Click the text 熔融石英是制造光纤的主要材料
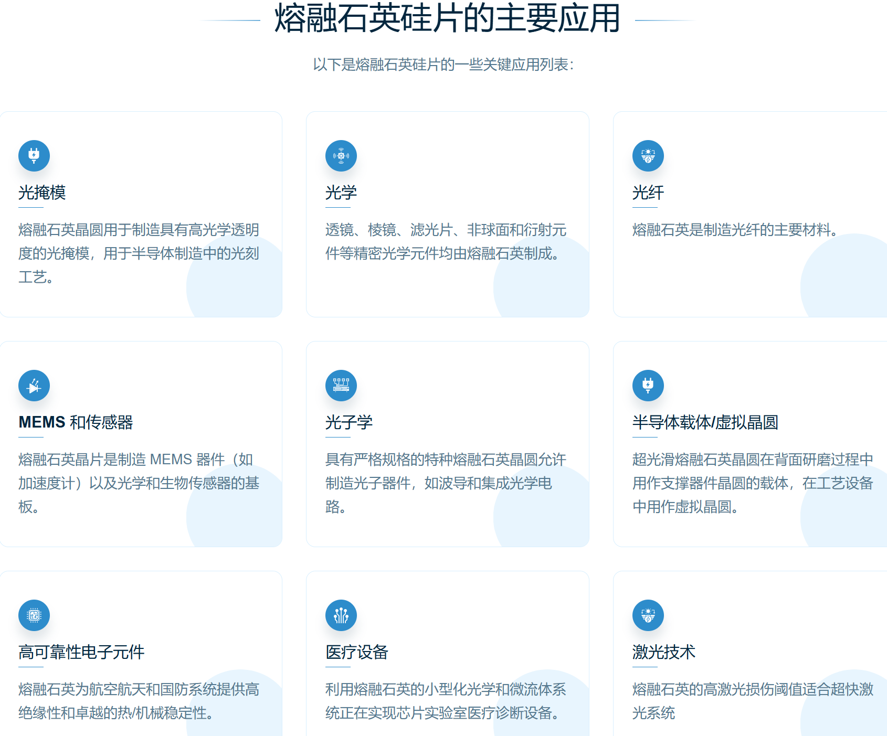 pos(735,230)
